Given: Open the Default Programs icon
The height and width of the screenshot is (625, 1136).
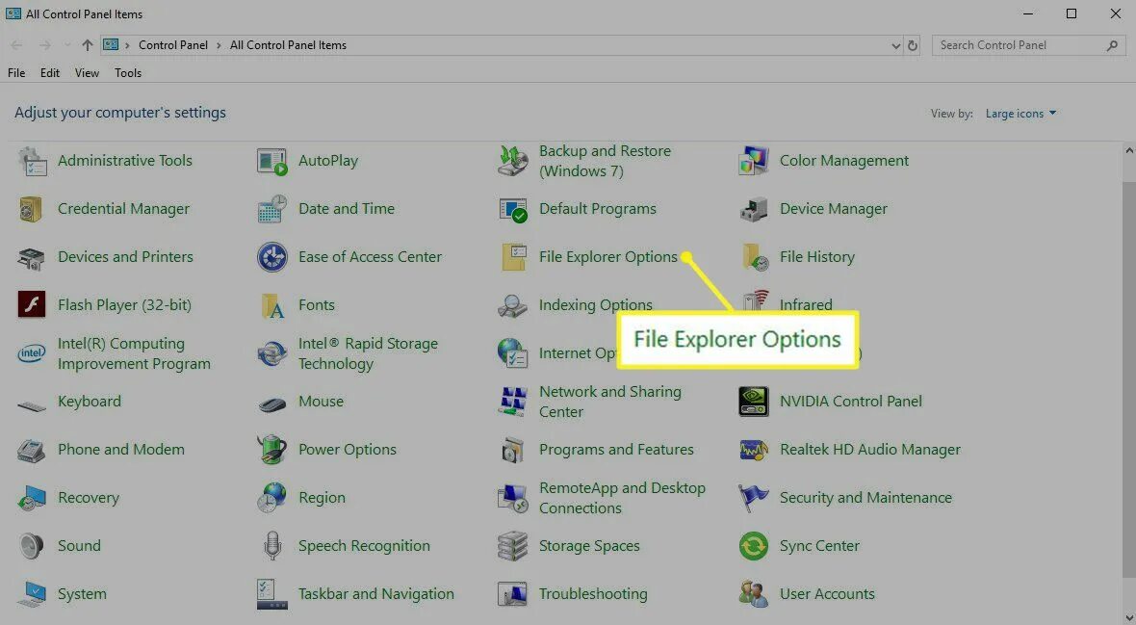Looking at the screenshot, I should [513, 209].
